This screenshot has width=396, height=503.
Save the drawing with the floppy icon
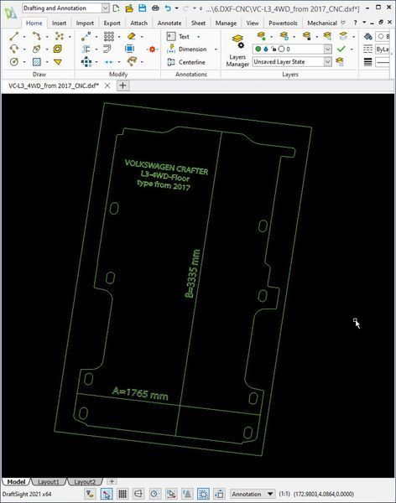point(143,8)
